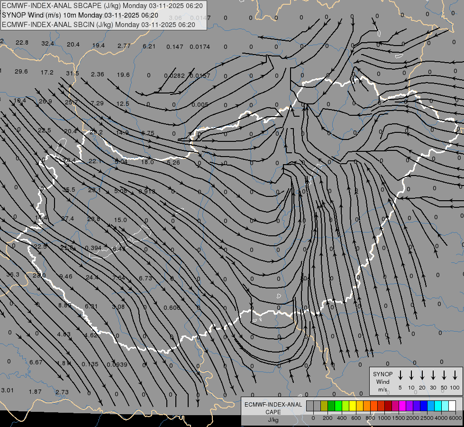Click the 10 m/s wind arrow in legend
The height and width of the screenshot is (427, 464).
coord(411,375)
